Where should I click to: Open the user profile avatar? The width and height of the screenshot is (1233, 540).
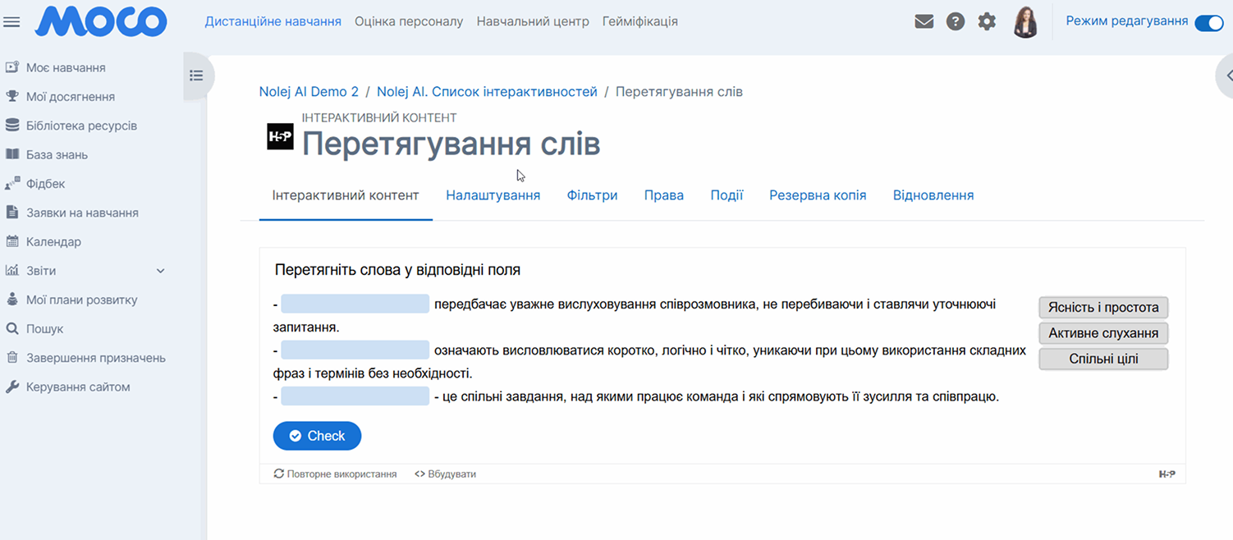click(x=1025, y=22)
